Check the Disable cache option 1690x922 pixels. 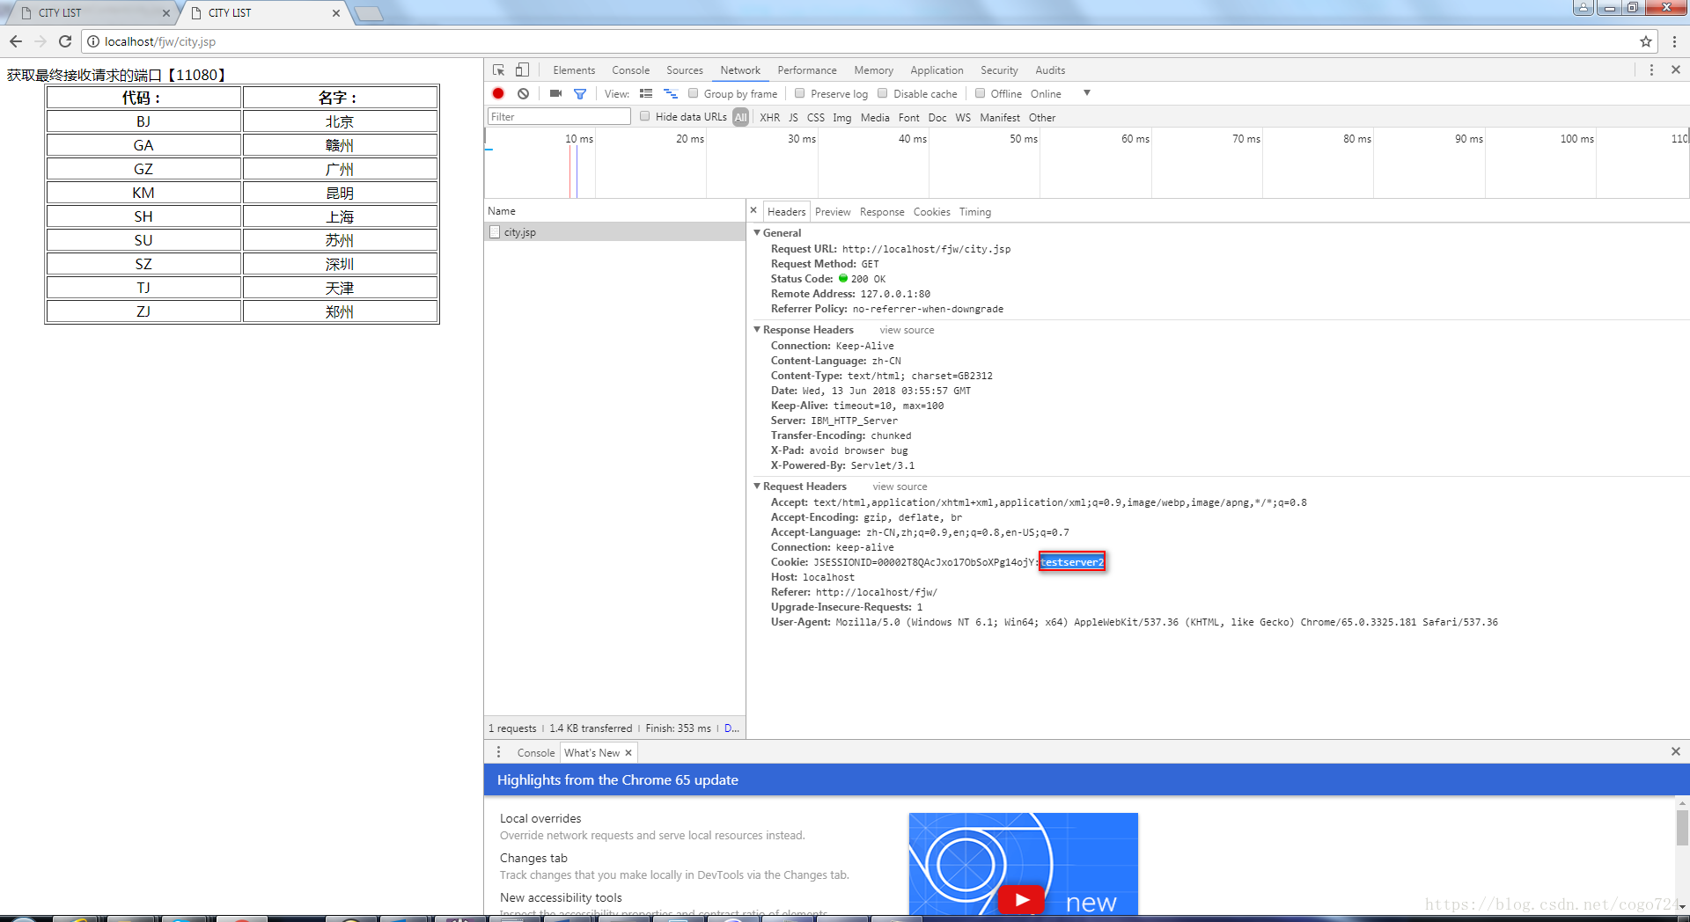click(882, 93)
